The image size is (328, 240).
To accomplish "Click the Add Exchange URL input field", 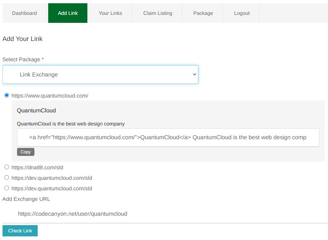I will coord(165,214).
